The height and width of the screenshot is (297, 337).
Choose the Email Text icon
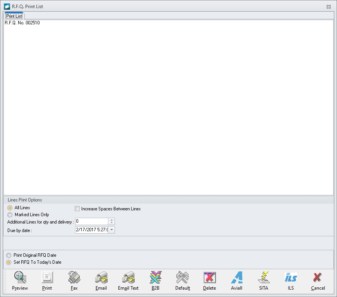coord(128,277)
